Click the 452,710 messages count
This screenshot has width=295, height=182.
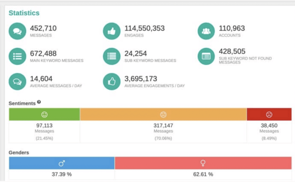[43, 28]
